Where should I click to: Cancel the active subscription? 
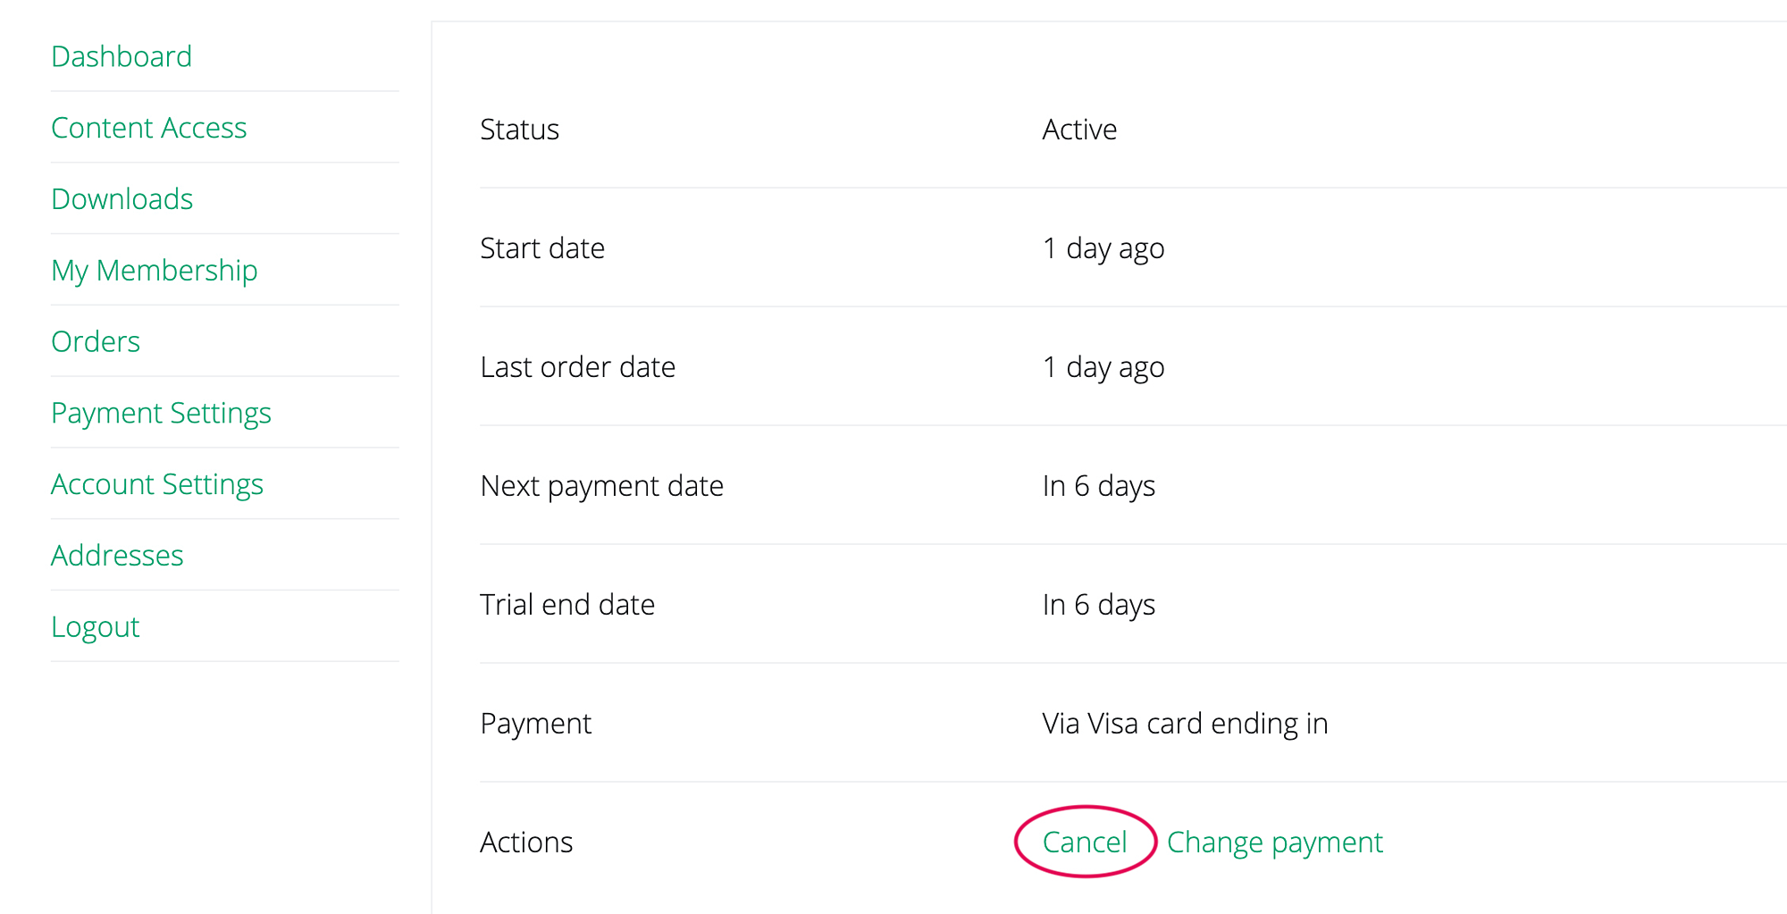[x=1085, y=842]
